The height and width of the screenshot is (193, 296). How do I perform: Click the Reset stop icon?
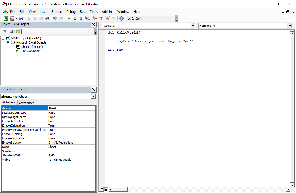point(81,18)
